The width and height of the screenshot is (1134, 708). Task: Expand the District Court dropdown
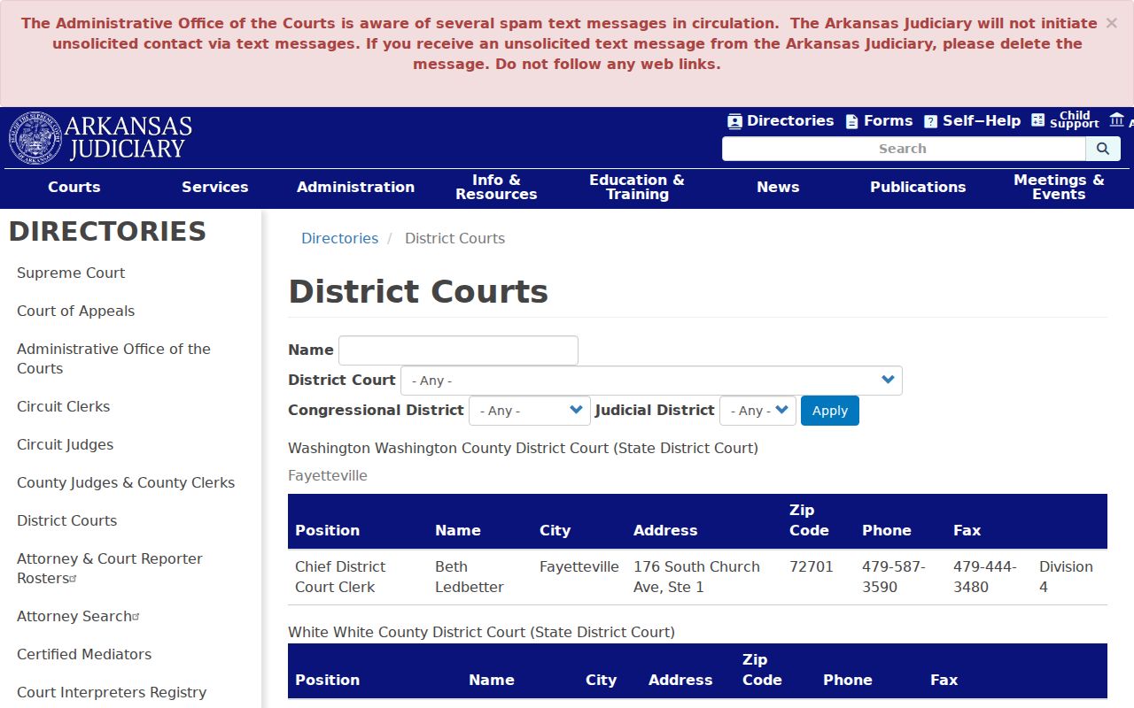(x=651, y=381)
